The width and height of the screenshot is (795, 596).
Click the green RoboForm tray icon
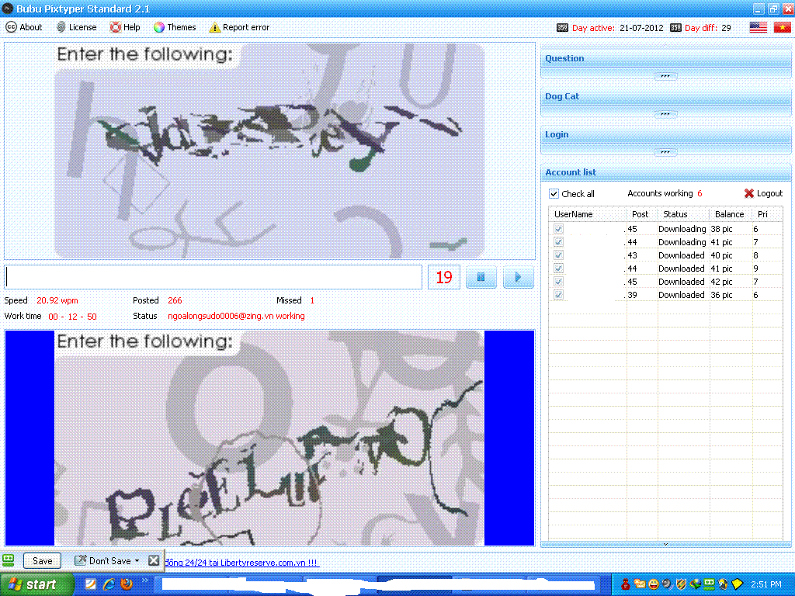(x=710, y=584)
